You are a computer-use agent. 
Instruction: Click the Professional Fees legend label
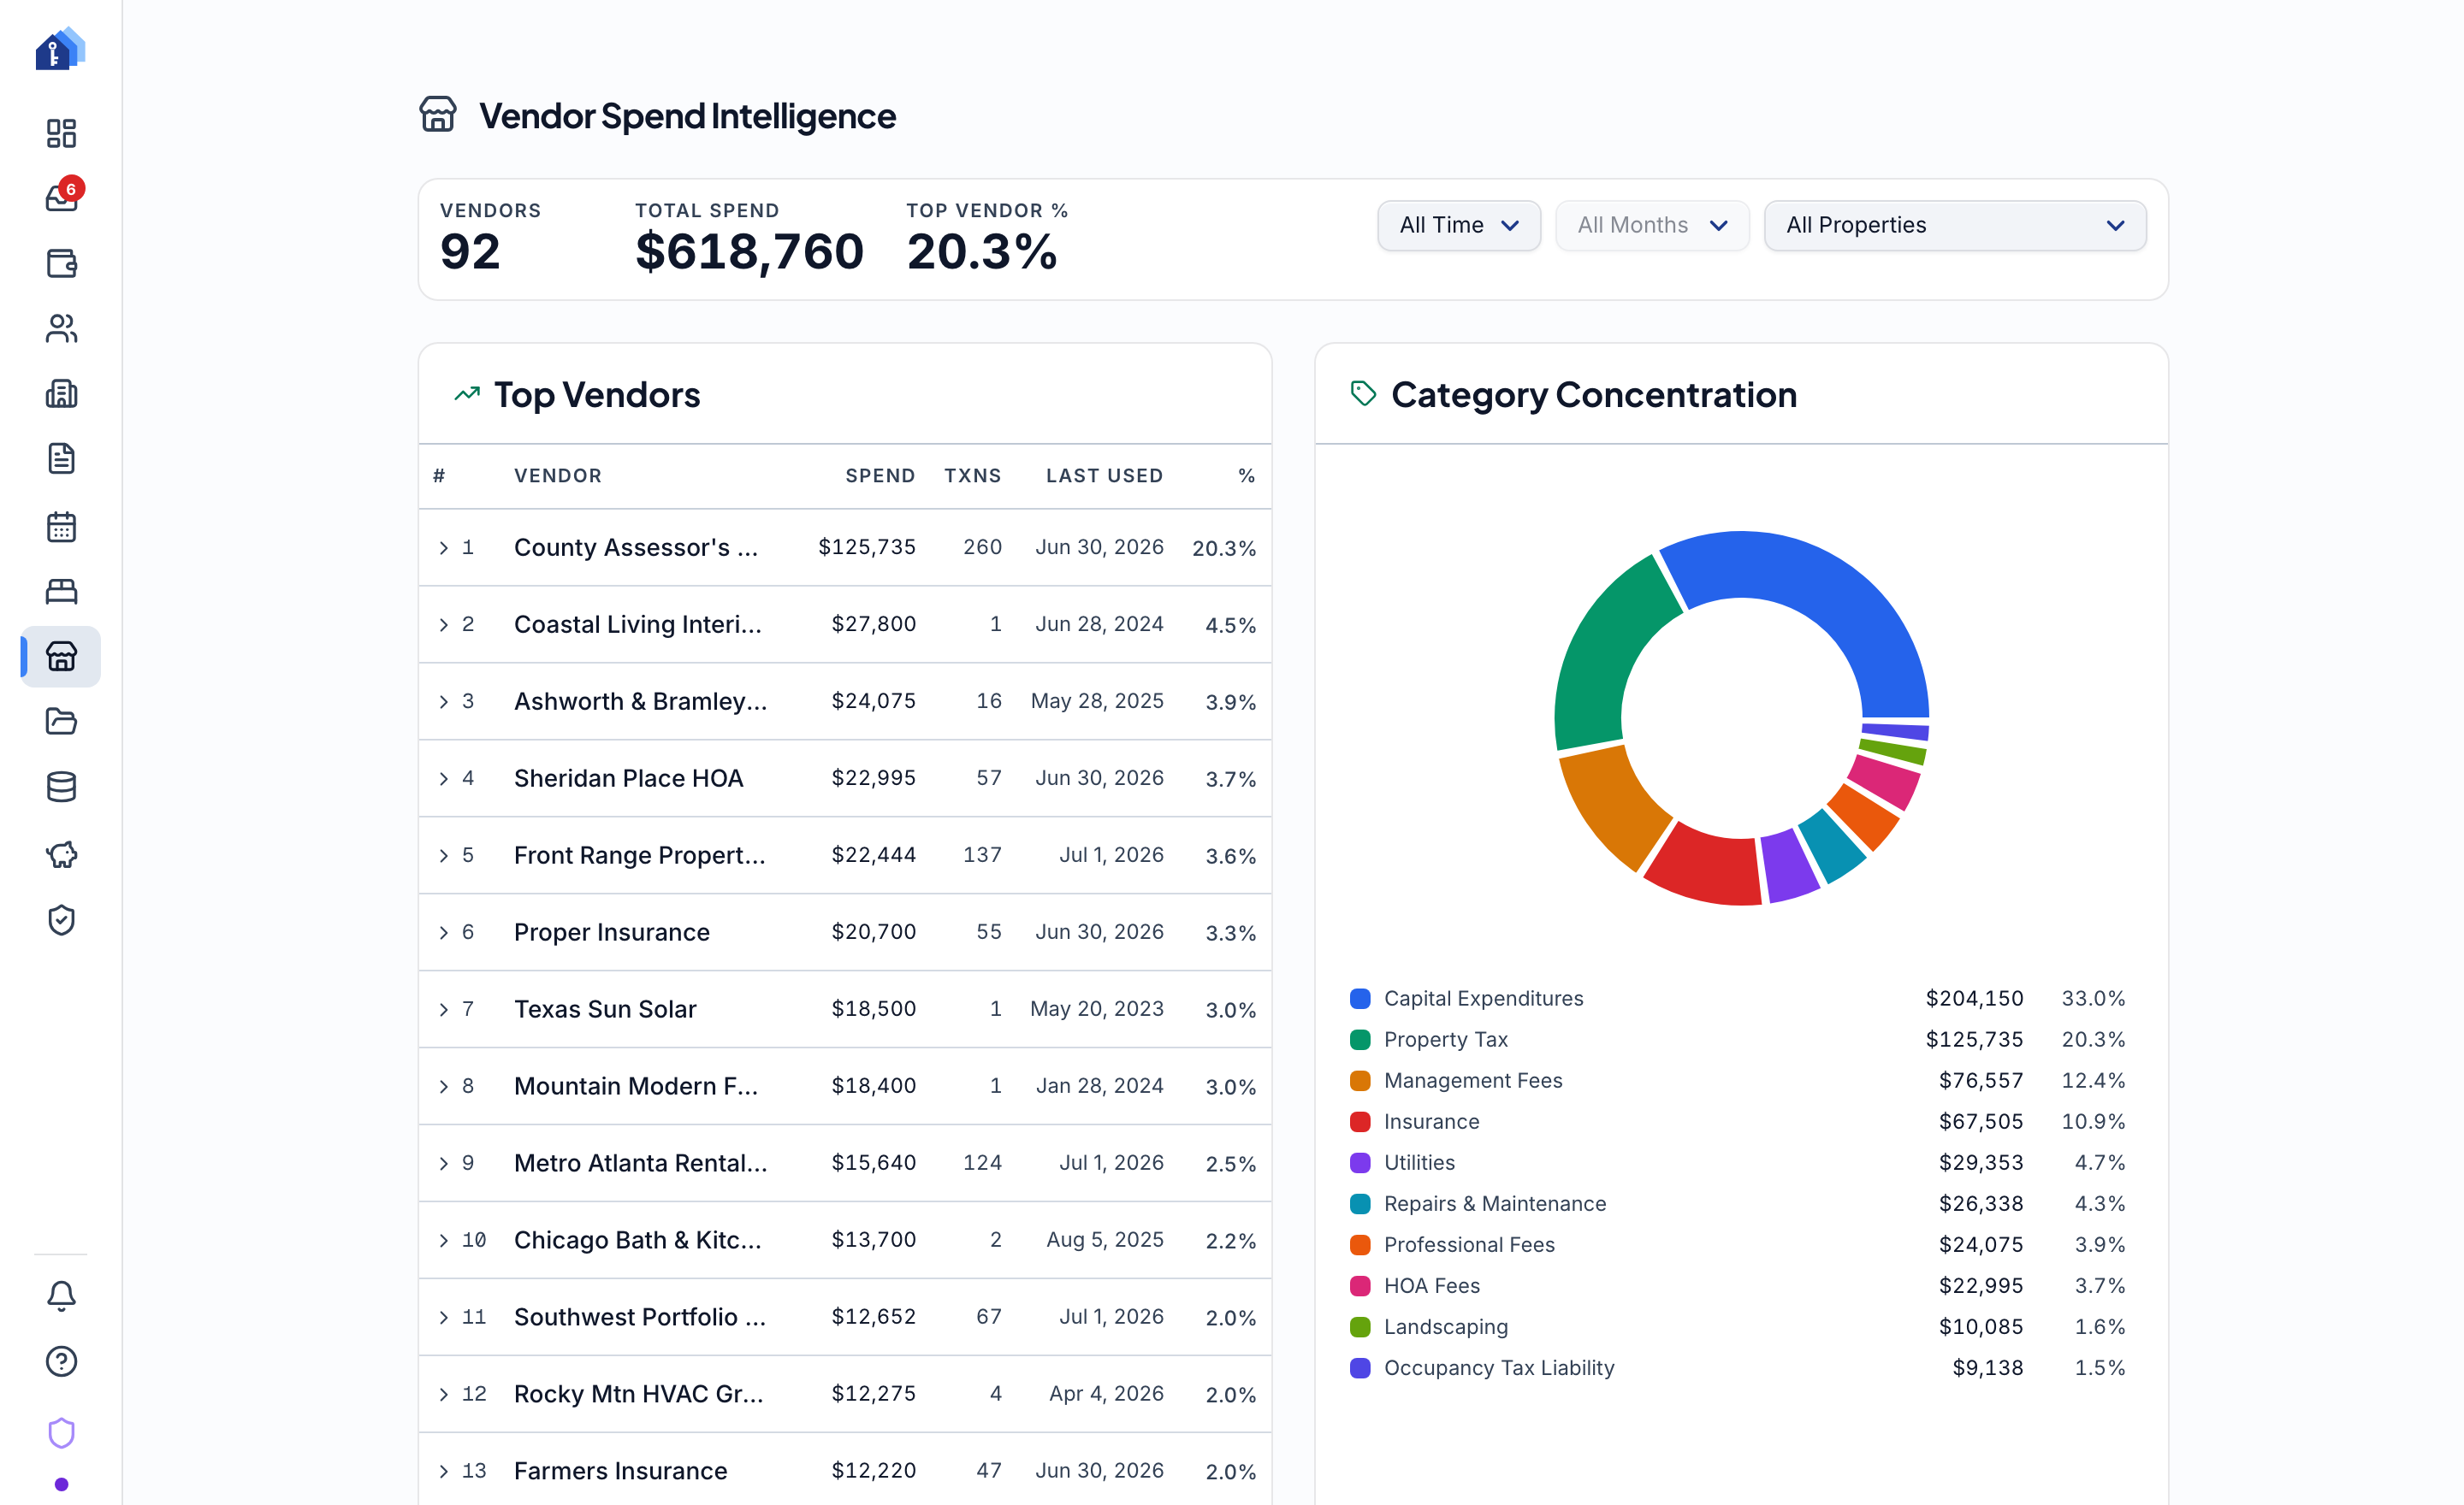(1469, 1244)
